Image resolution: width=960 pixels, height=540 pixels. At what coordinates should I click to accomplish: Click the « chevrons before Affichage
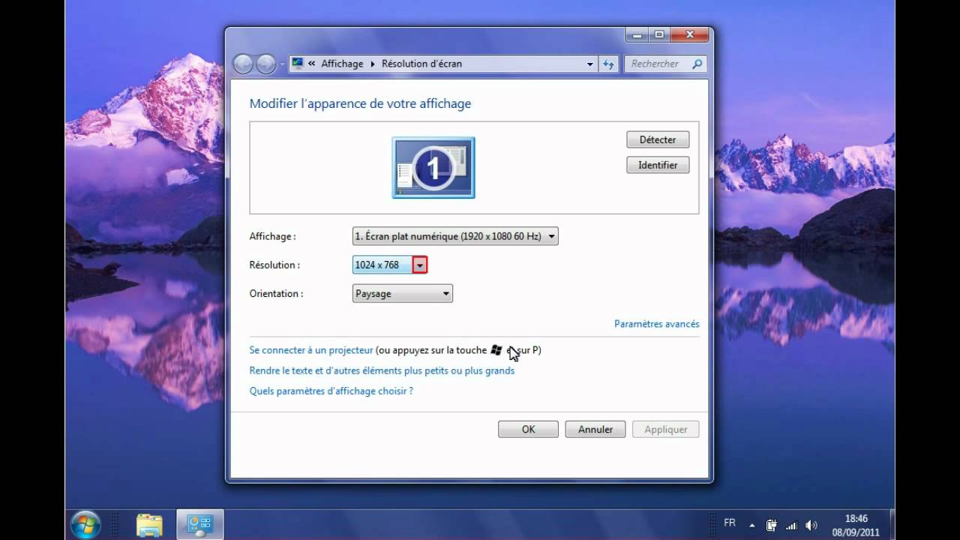tap(312, 64)
